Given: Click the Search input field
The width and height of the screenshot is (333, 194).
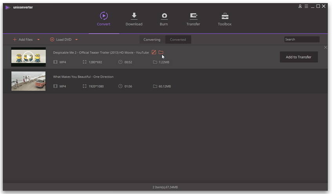Looking at the screenshot, I should point(302,40).
